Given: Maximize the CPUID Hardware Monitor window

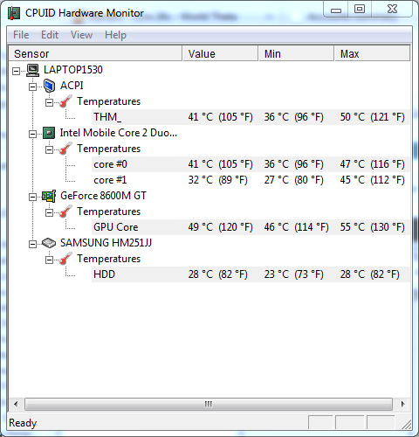Looking at the screenshot, I should click(360, 10).
